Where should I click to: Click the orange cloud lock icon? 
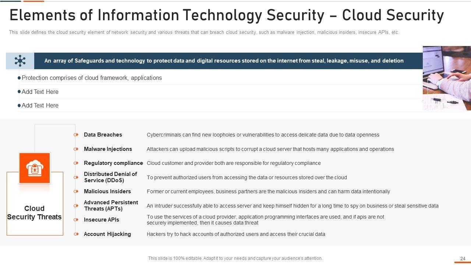tap(35, 168)
